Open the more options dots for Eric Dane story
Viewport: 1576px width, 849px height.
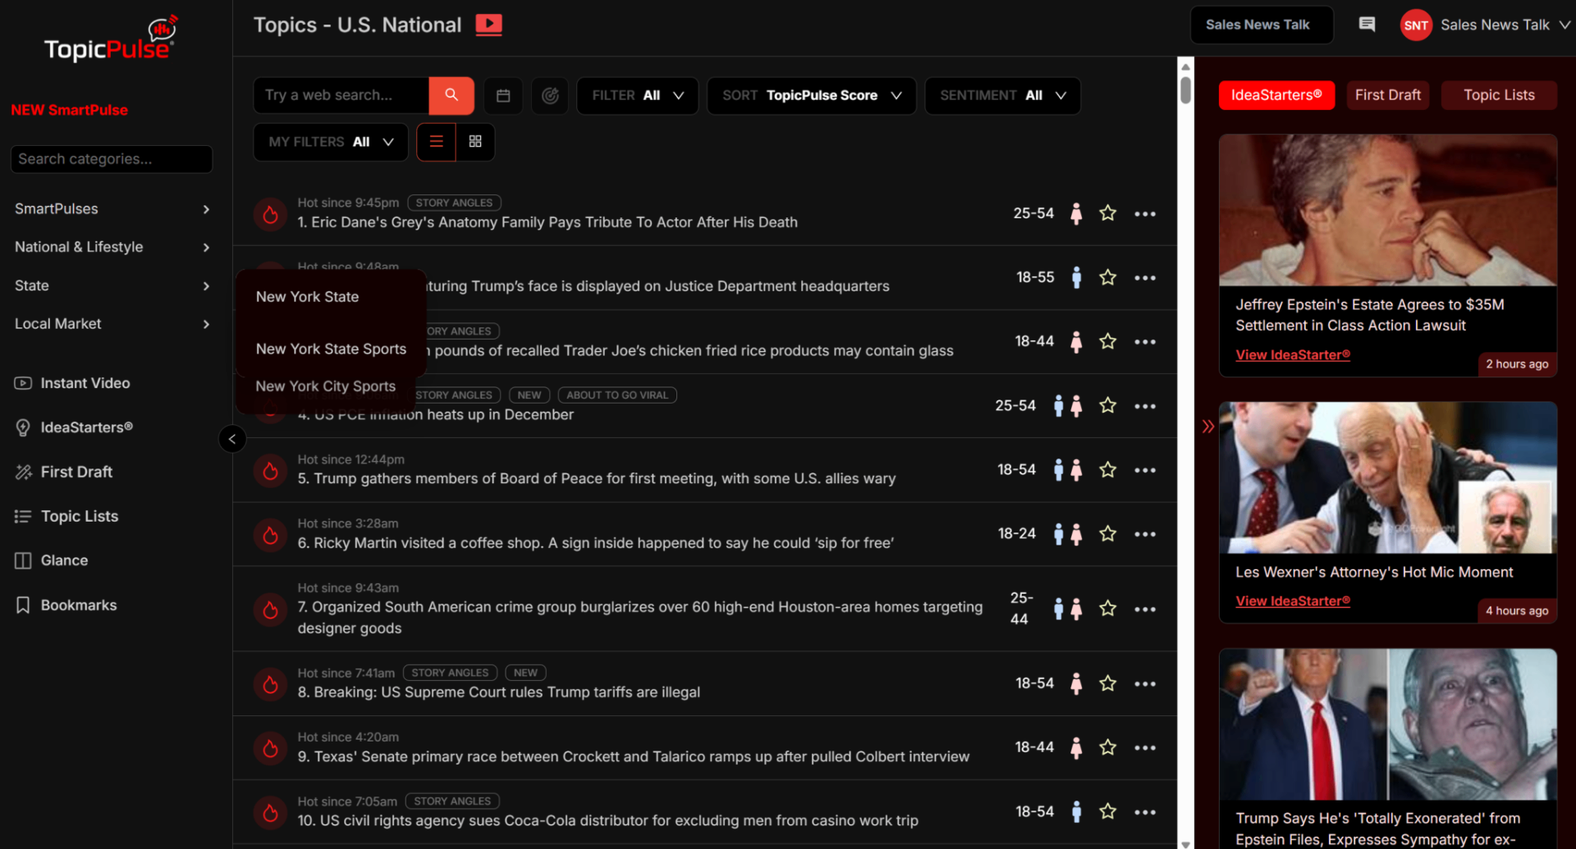pyautogui.click(x=1145, y=214)
